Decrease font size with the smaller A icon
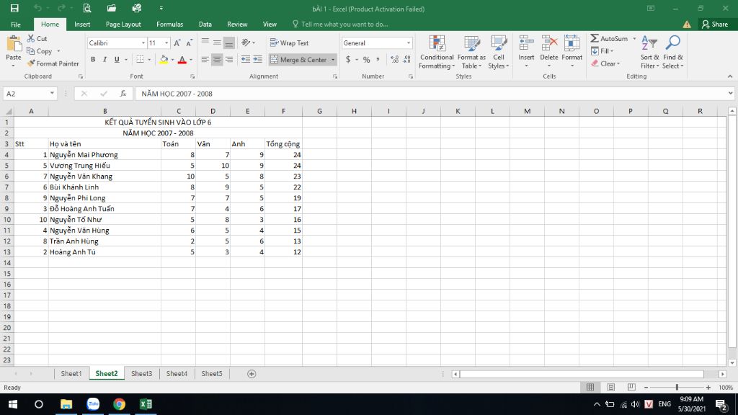Viewport: 738px width, 415px height. tap(190, 43)
